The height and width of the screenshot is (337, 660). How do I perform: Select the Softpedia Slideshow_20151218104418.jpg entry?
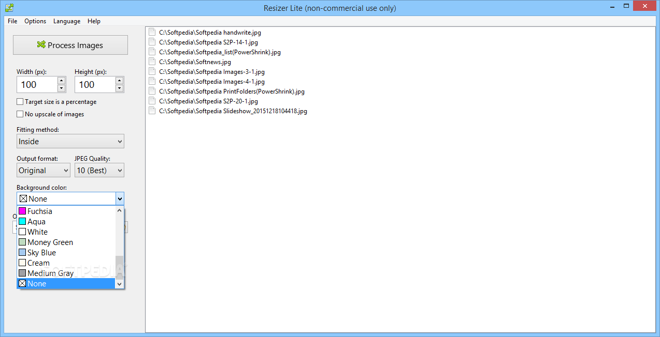tap(233, 111)
